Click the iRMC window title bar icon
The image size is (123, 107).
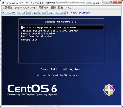pos(3,3)
